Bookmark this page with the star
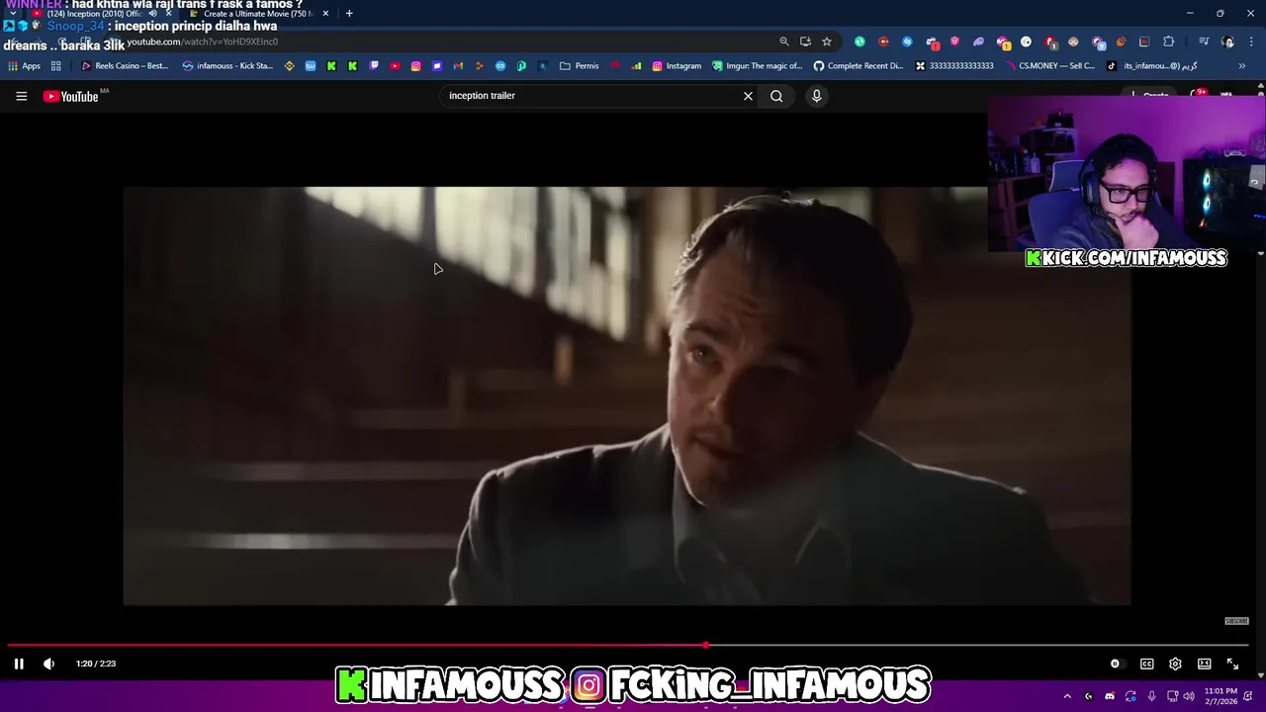Image resolution: width=1266 pixels, height=712 pixels. pyautogui.click(x=827, y=42)
